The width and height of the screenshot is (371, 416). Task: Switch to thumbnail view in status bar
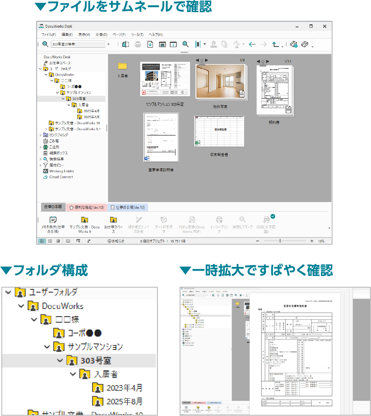tap(42, 241)
